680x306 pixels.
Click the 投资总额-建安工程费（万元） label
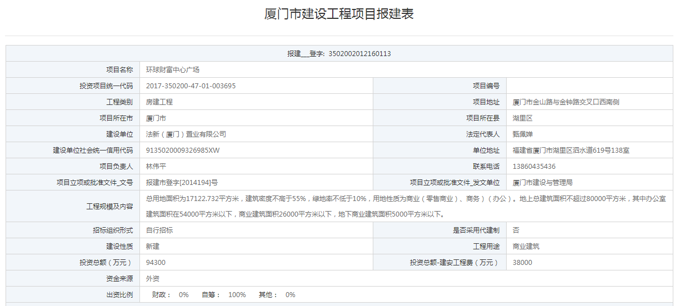click(x=455, y=263)
